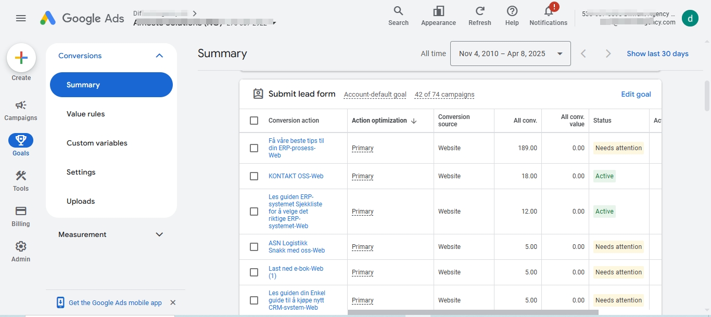Viewport: 711px width, 317px height.
Task: Click Needs attention status for ASN Logistikk
Action: pyautogui.click(x=618, y=247)
